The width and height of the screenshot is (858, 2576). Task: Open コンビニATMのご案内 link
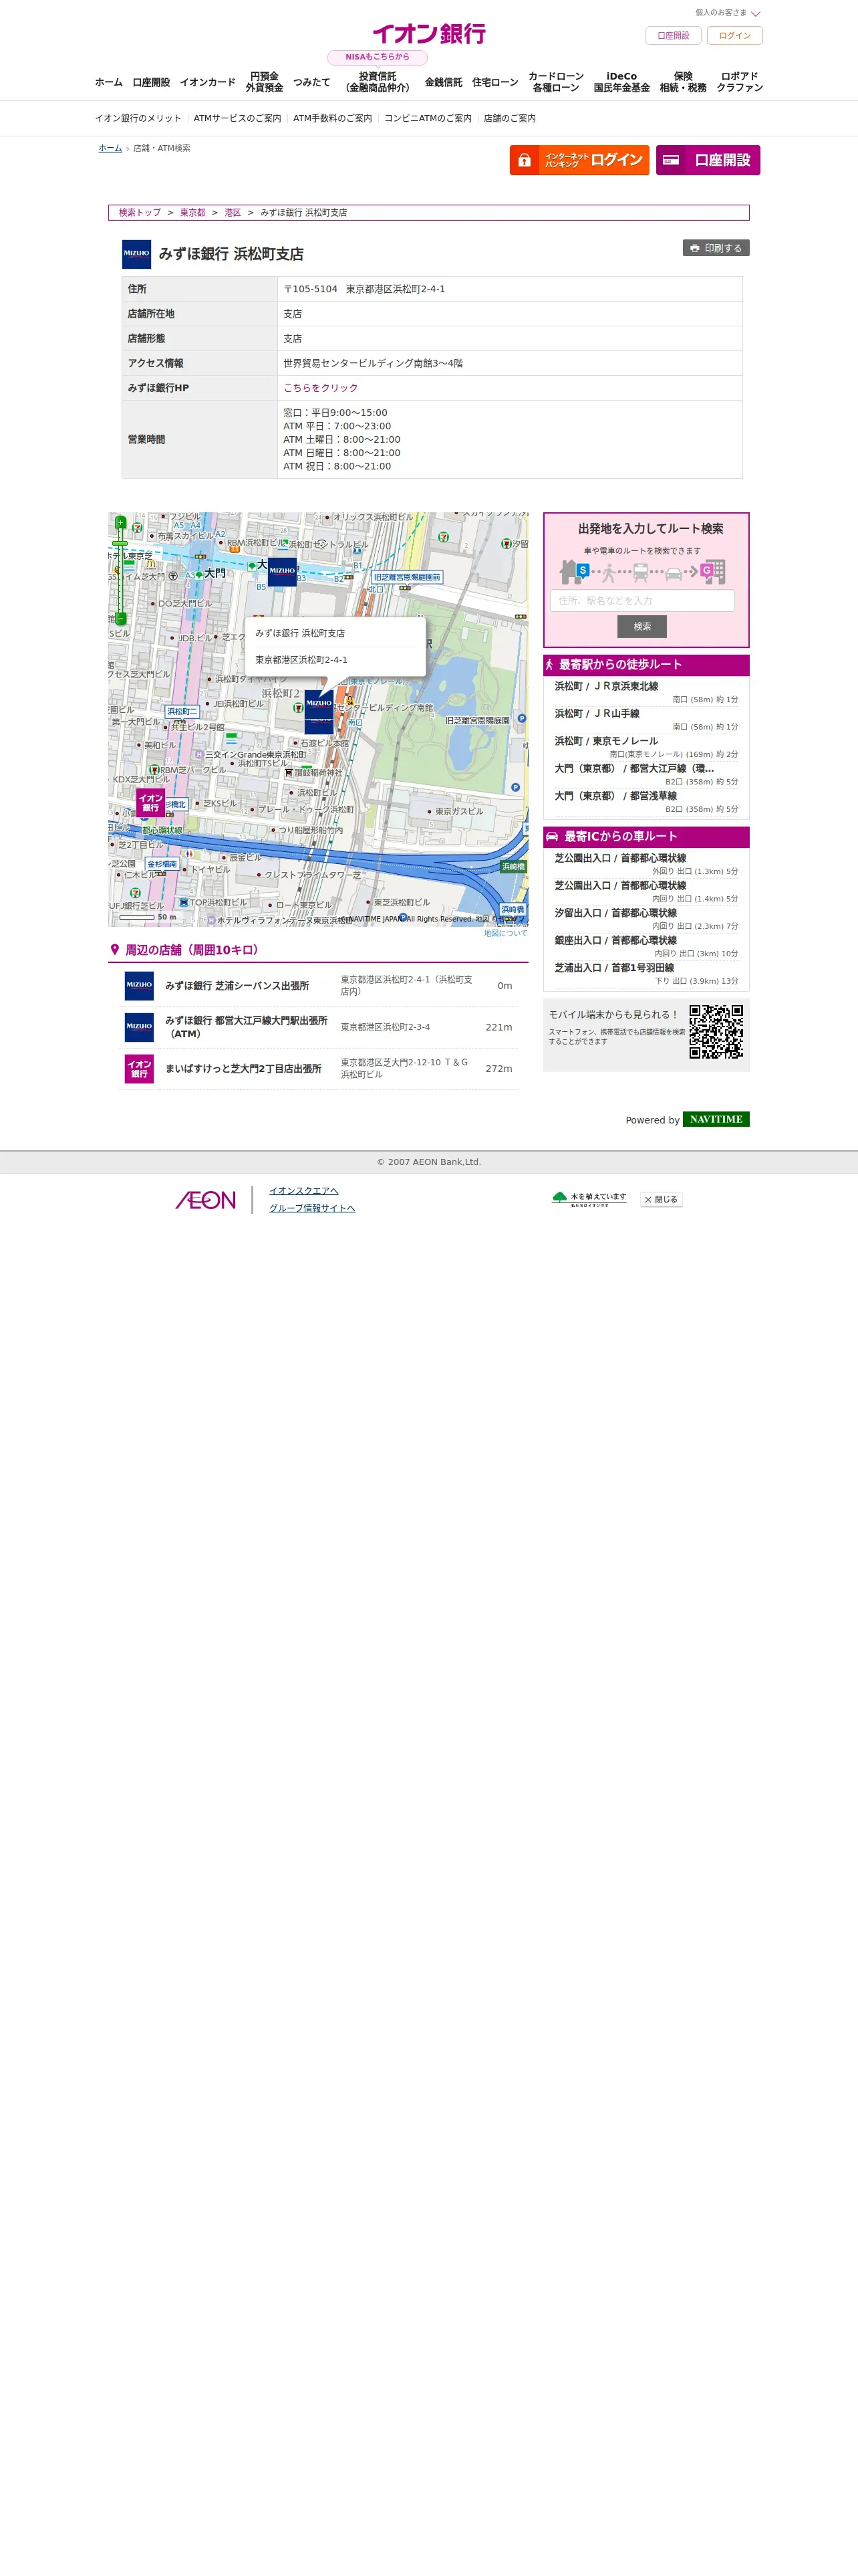428,118
